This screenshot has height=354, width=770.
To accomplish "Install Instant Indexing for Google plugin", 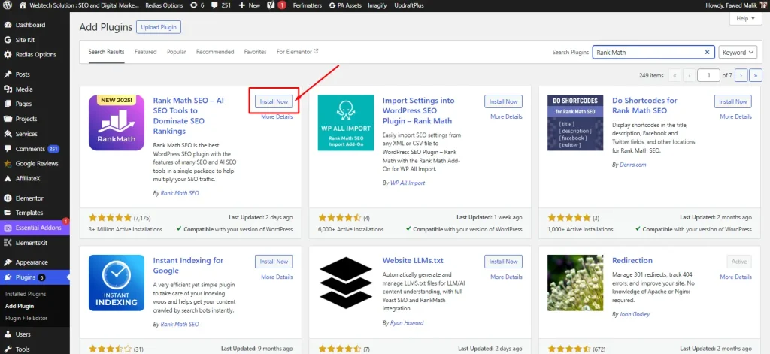I will [x=274, y=262].
